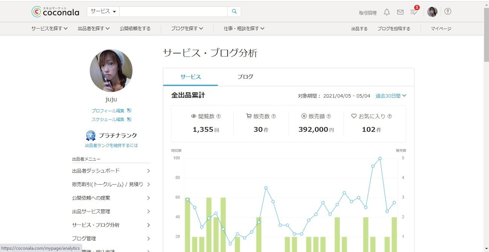Expand the ブログを探す menu
Viewport: 489px width, 252px height.
click(x=187, y=28)
